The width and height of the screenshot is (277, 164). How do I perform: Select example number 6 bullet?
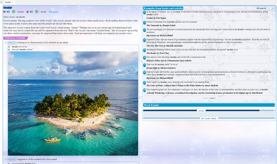[x=145, y=57]
